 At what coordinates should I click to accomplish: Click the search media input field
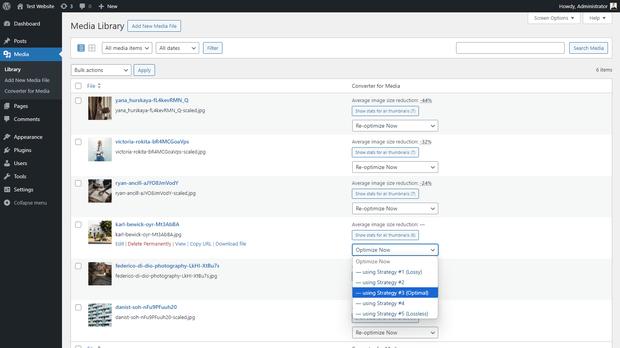click(510, 48)
